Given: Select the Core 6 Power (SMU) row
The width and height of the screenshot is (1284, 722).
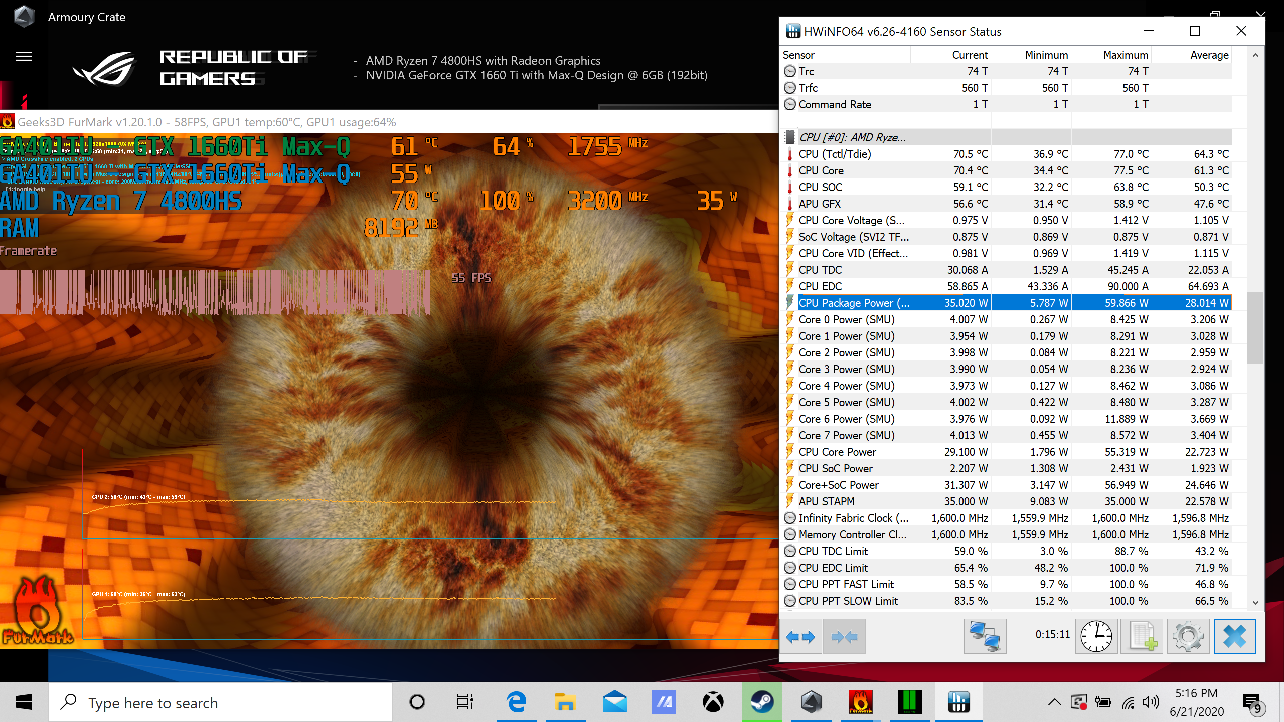Looking at the screenshot, I should (x=1006, y=419).
